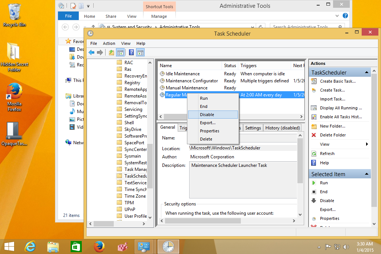Click the blue Back arrow in Task Scheduler toolbar
This screenshot has width=381, height=254.
point(91,52)
